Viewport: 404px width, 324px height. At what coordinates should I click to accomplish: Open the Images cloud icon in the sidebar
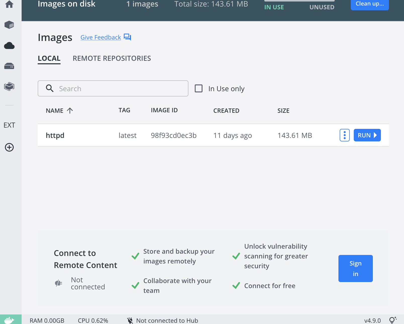(x=9, y=46)
